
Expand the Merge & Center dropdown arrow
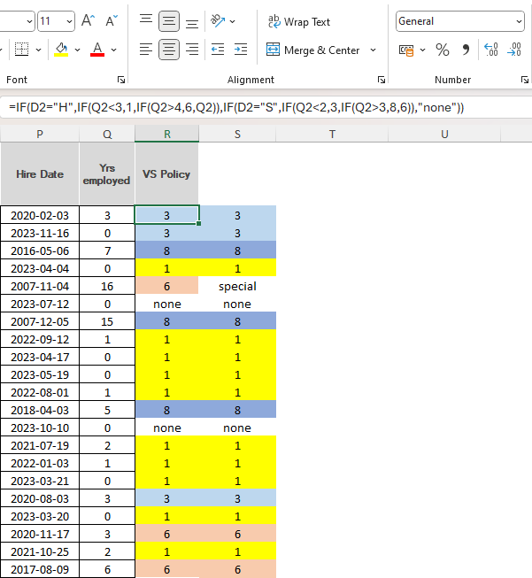pyautogui.click(x=373, y=50)
